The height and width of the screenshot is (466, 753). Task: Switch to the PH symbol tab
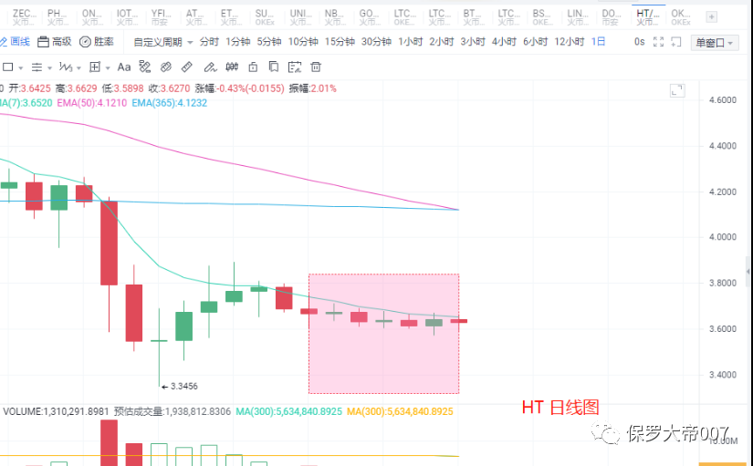(58, 17)
